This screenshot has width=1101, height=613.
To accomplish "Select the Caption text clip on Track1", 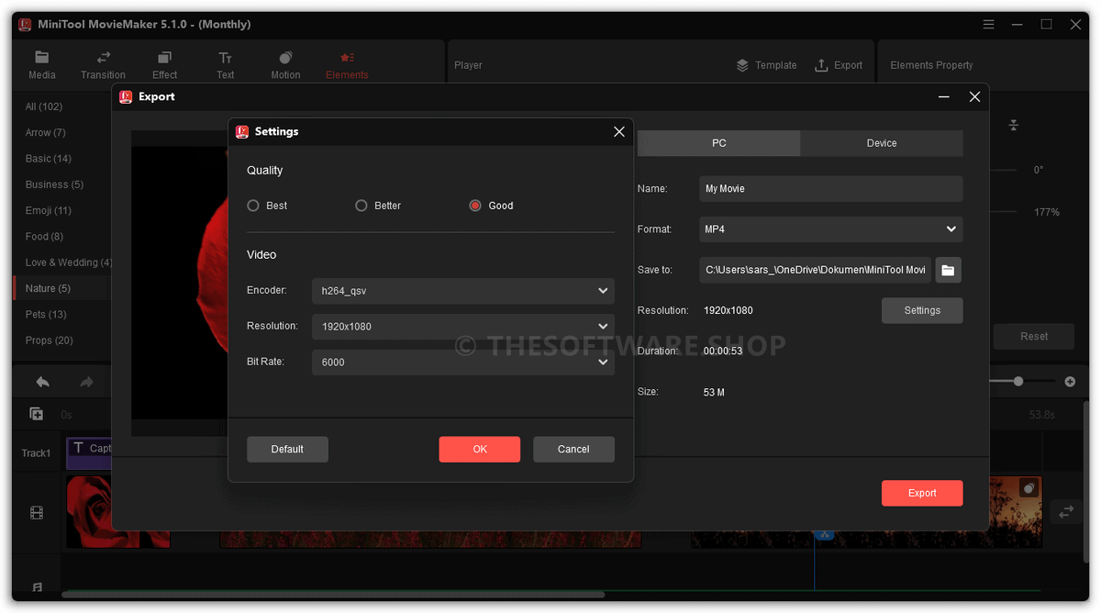I will coord(89,452).
